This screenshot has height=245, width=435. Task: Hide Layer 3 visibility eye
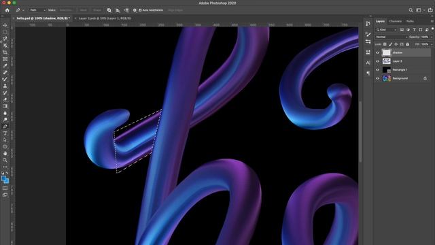click(377, 61)
